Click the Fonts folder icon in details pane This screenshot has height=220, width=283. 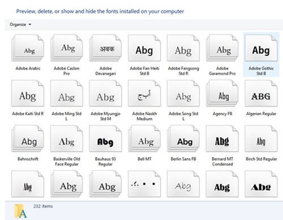20,212
